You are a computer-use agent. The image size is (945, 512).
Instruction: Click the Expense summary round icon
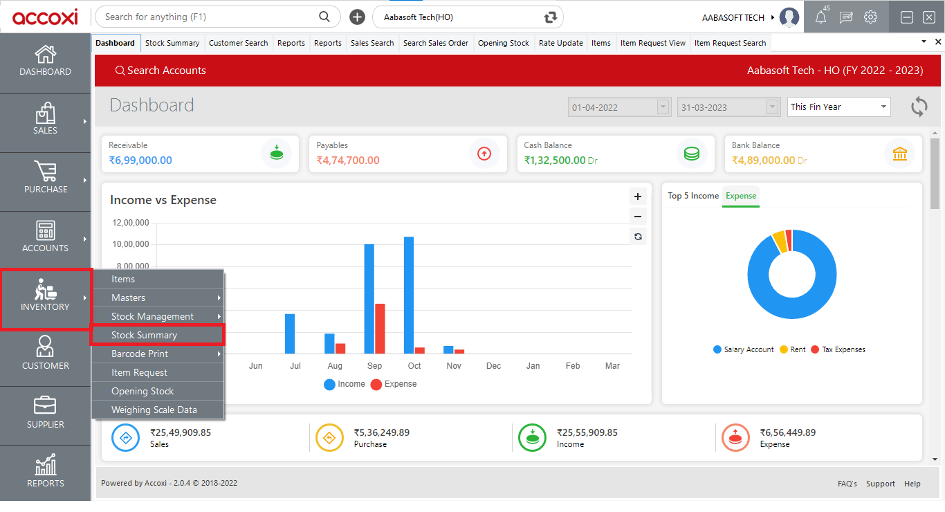[735, 437]
